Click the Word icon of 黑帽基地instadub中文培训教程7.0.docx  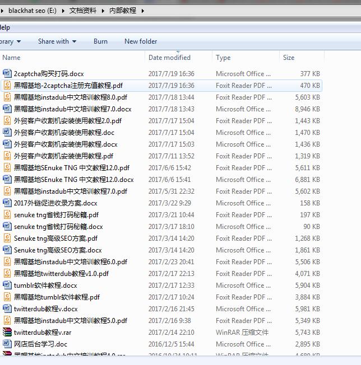[7, 109]
